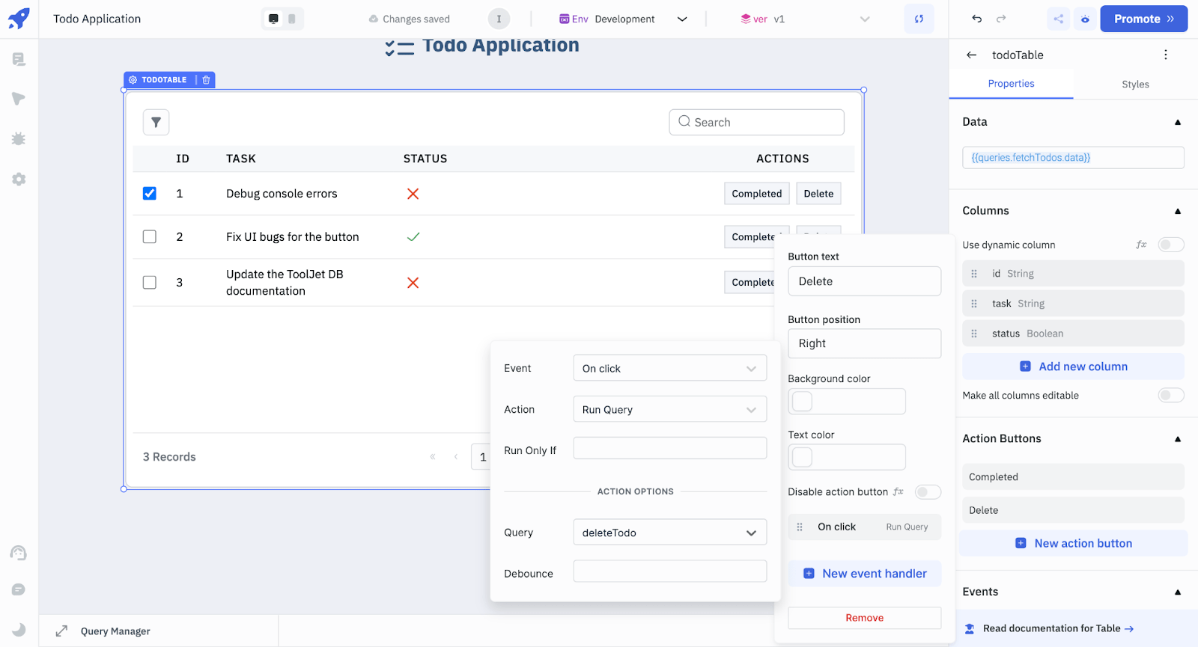Viewport: 1198px width, 647px height.
Task: Open the Query deleteTodo dropdown
Action: (670, 533)
